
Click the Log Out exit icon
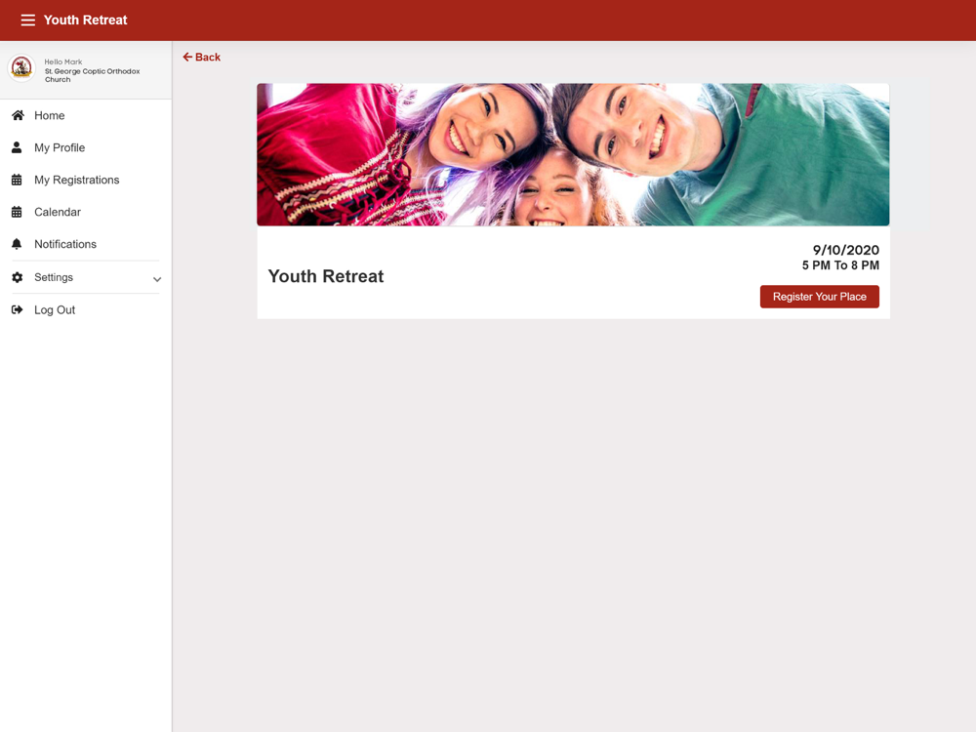click(18, 310)
